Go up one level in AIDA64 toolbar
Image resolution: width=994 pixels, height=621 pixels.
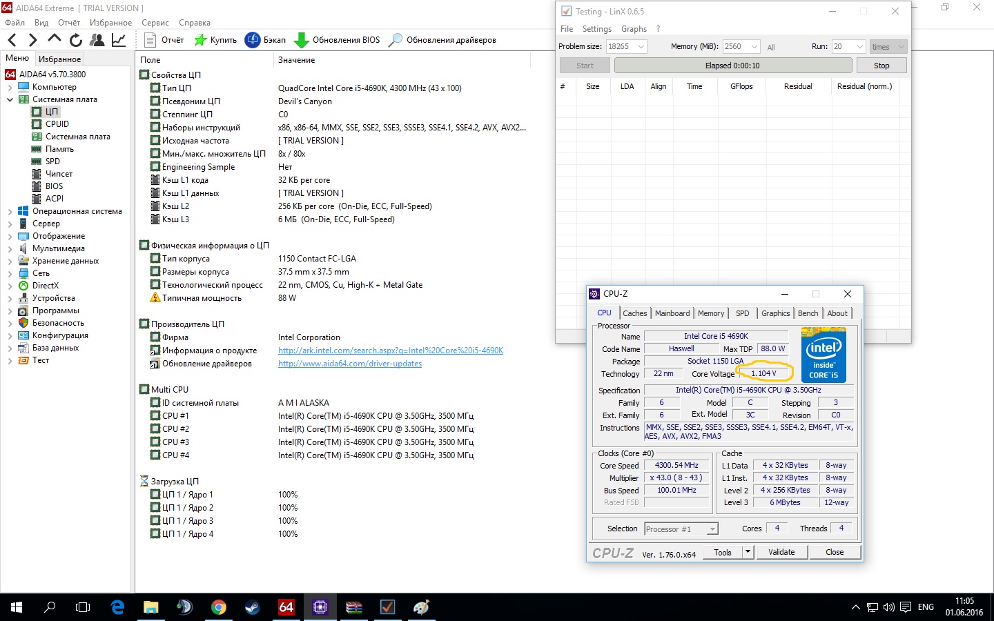55,39
